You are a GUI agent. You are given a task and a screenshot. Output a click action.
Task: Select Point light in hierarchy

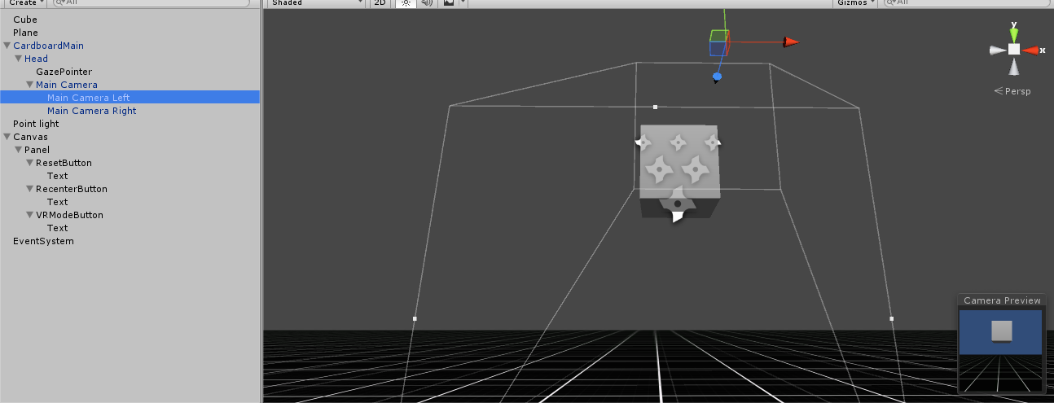130,124
